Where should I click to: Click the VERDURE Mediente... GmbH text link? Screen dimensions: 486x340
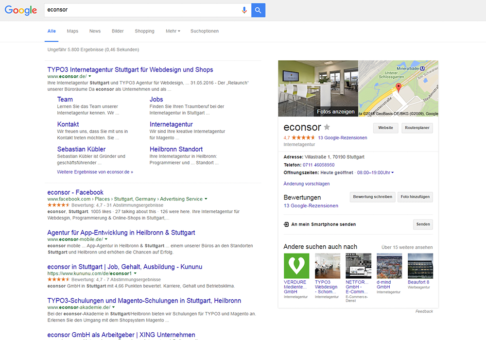click(x=295, y=287)
